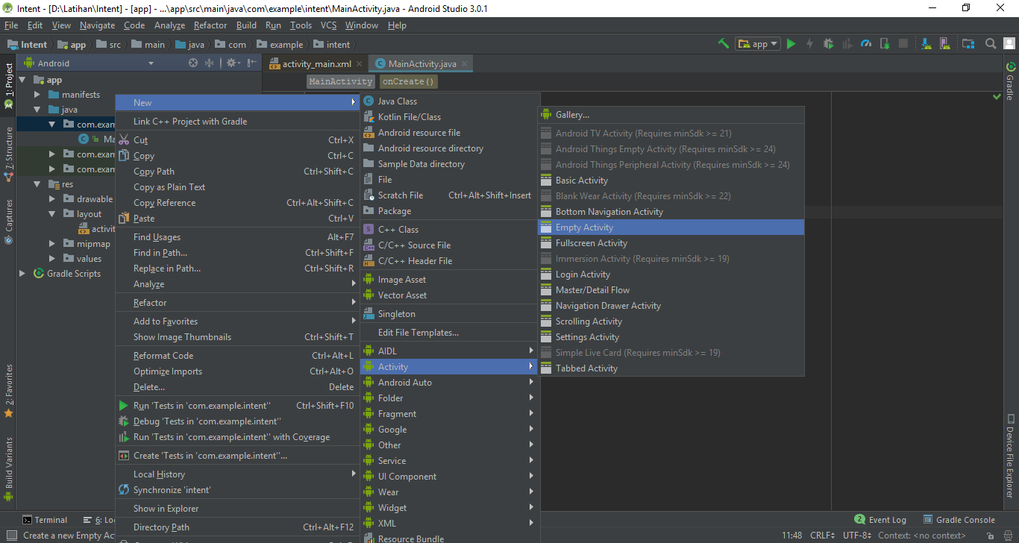This screenshot has height=543, width=1019.
Task: Click the UTF-8 encoding in status bar
Action: (x=857, y=536)
